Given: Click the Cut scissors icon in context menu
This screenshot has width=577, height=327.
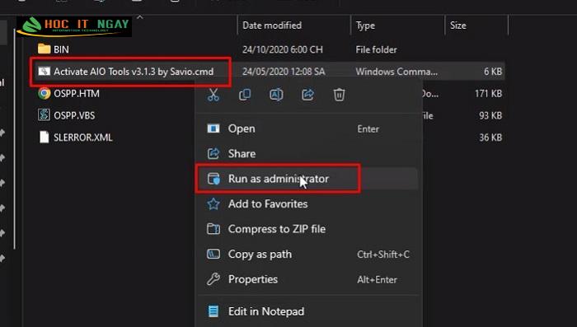Looking at the screenshot, I should 213,95.
